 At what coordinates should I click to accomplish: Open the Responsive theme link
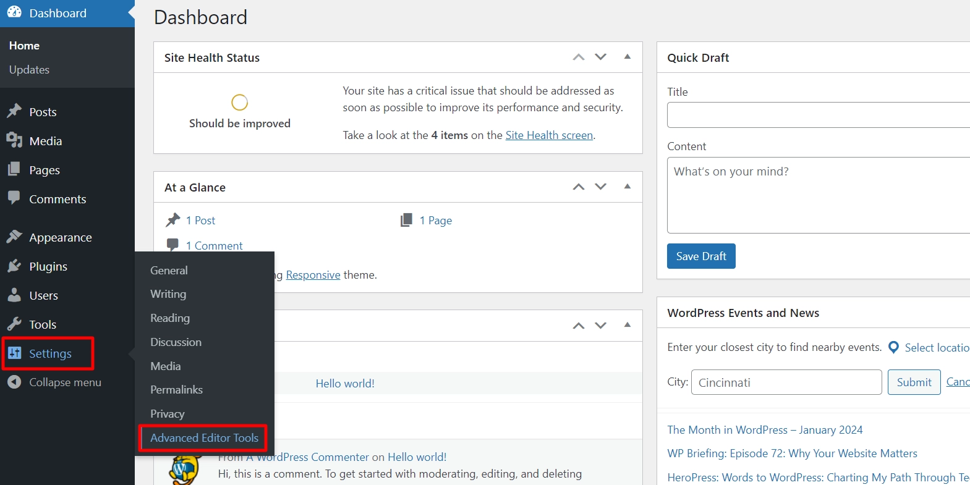313,275
